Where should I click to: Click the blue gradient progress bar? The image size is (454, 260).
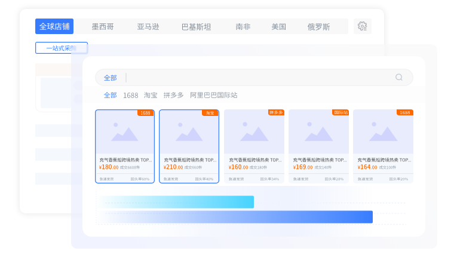[235, 217]
